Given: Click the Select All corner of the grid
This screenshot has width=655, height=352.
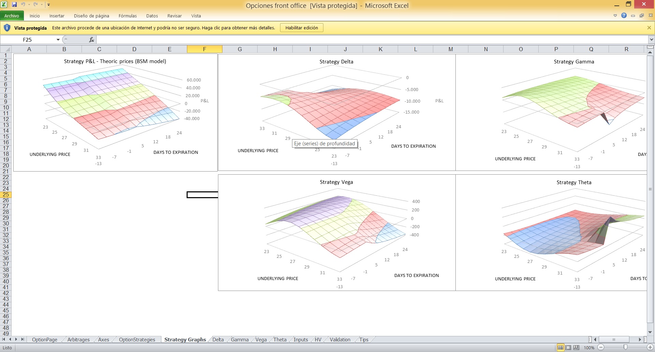Looking at the screenshot, I should (x=6, y=49).
